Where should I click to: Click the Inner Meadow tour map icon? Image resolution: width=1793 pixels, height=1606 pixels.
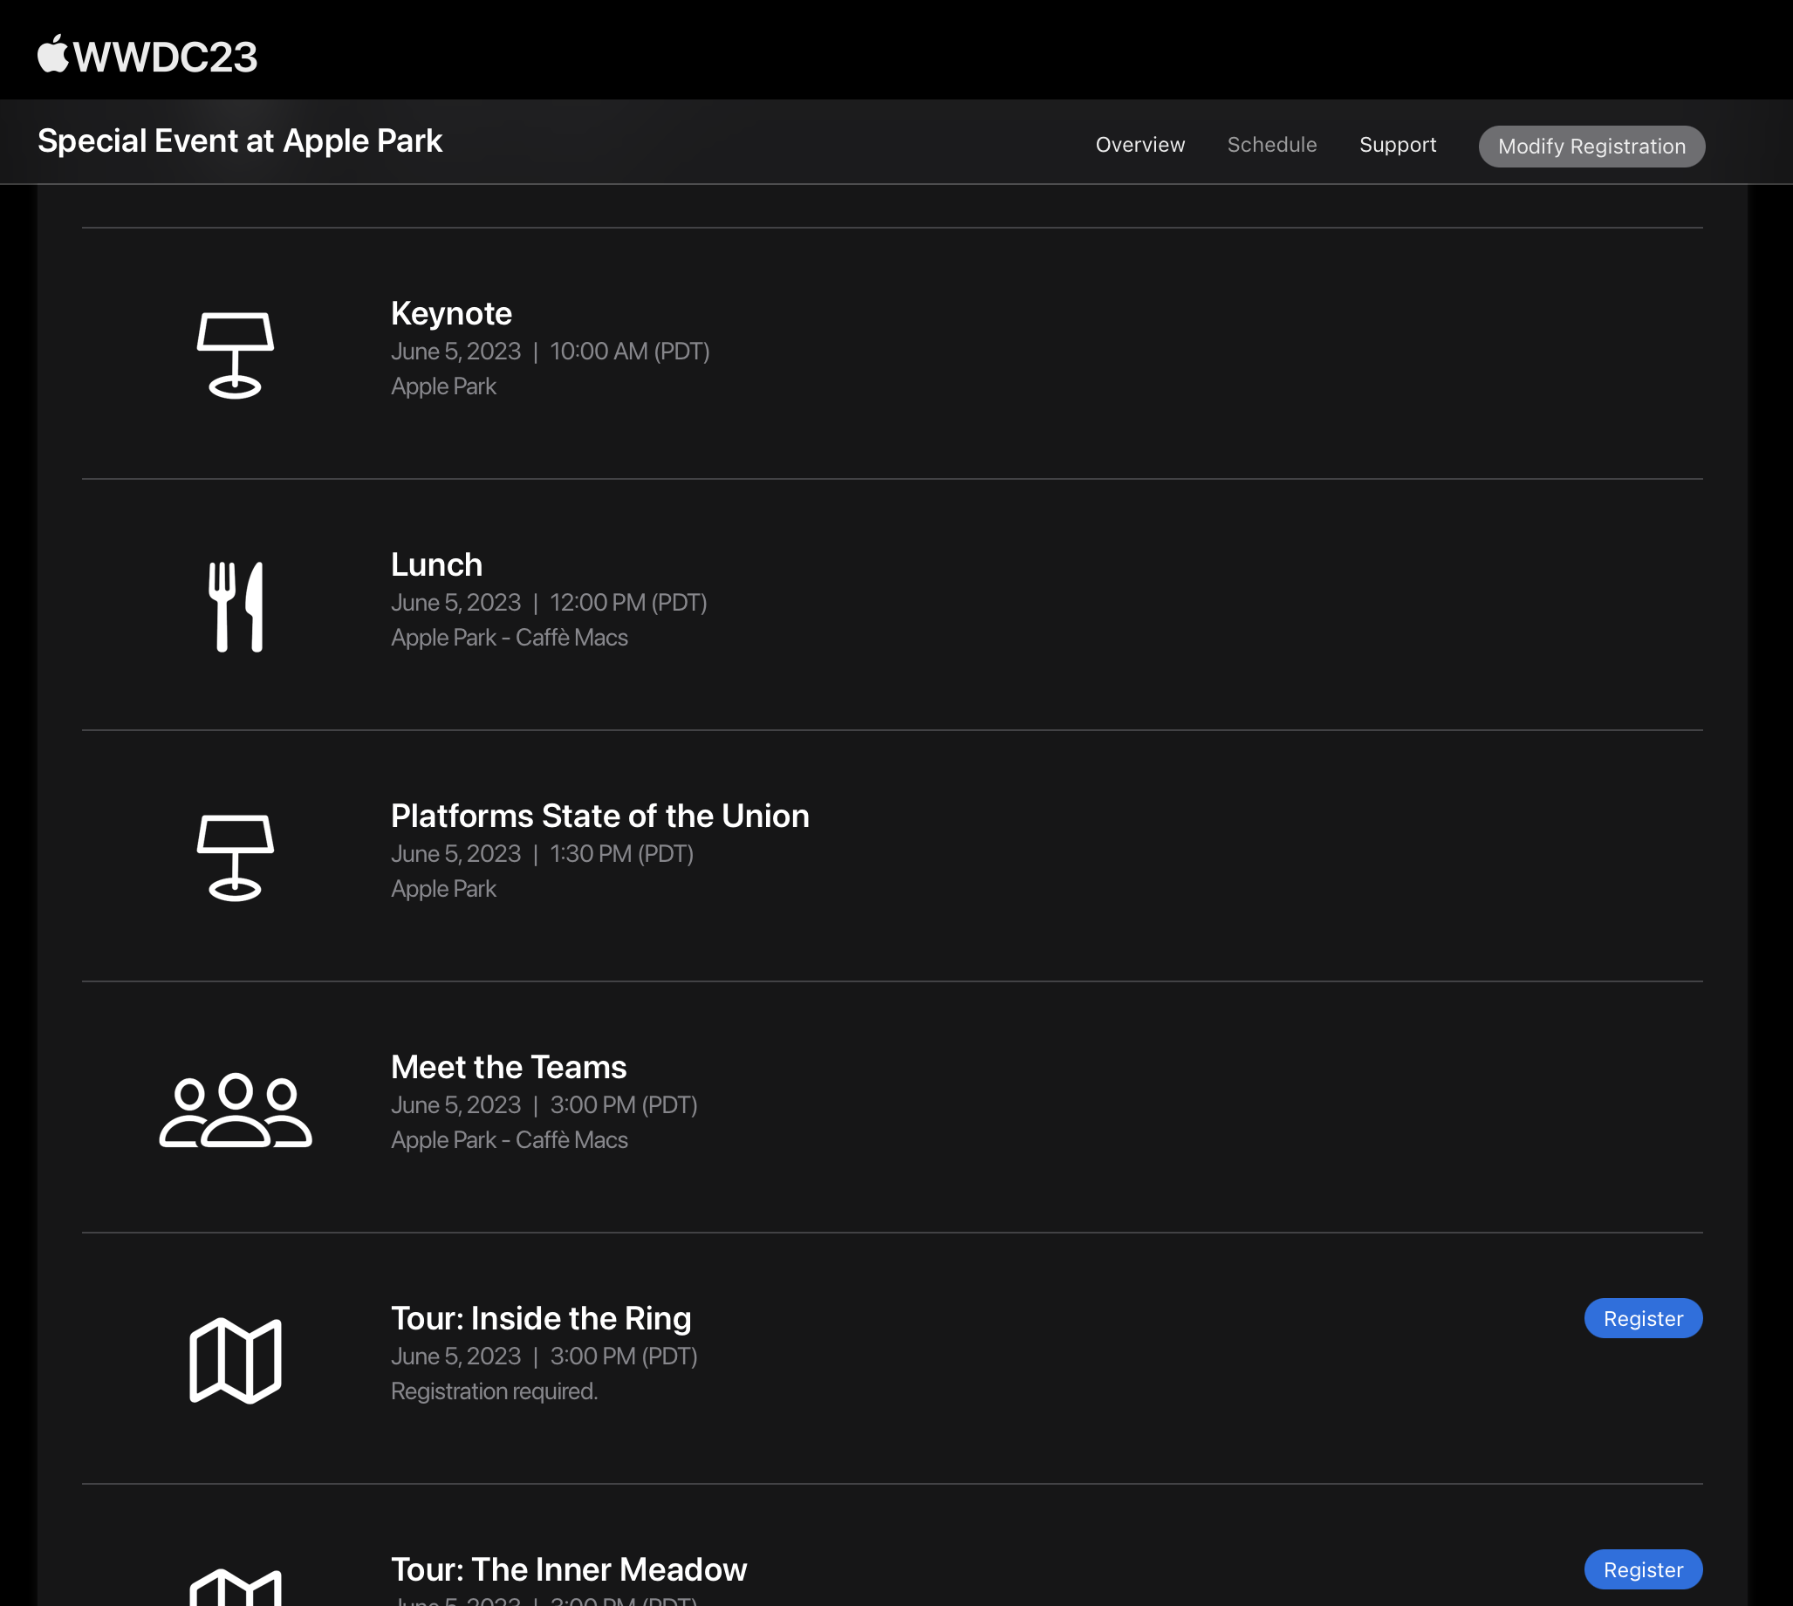[x=235, y=1589]
